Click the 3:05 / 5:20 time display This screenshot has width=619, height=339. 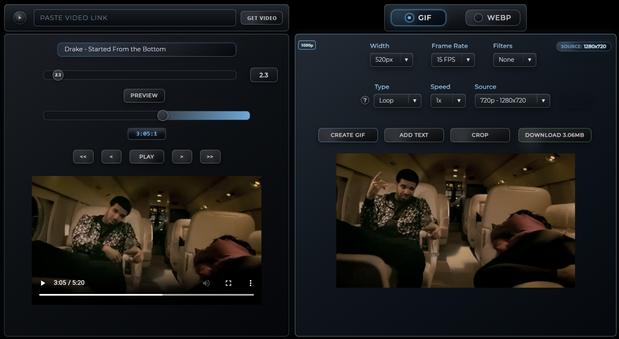69,283
